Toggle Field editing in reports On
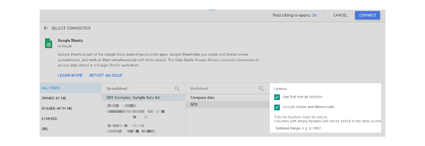Viewport: 425px width, 146px height. coord(314,15)
